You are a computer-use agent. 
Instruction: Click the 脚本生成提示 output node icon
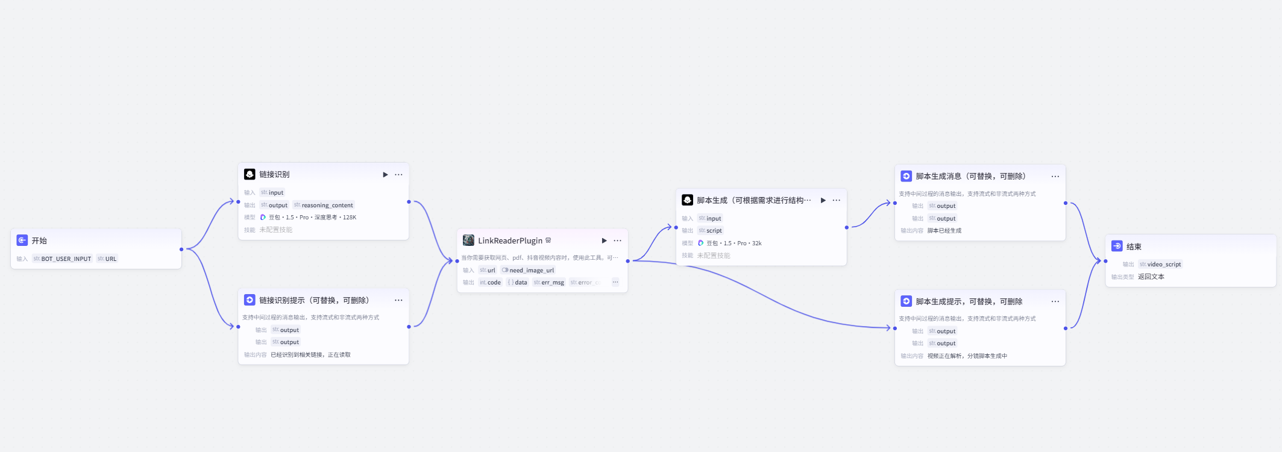pyautogui.click(x=906, y=301)
